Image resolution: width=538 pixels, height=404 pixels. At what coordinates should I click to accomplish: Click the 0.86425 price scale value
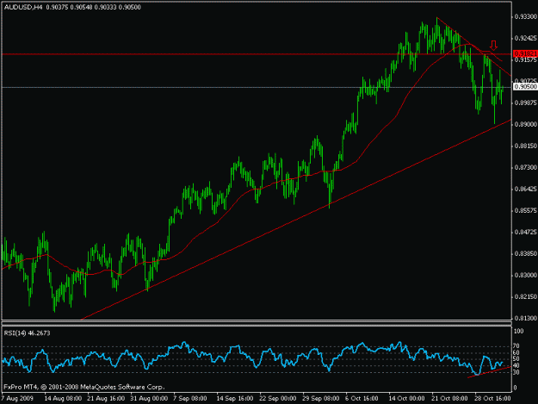click(x=525, y=190)
